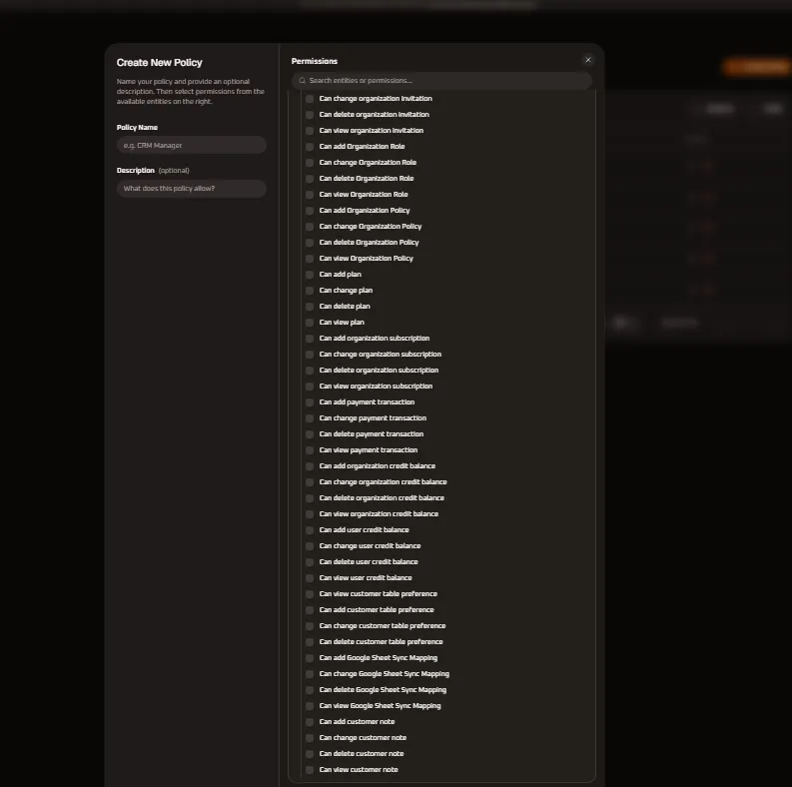Check 'Can view organization invitation'
This screenshot has width=792, height=787.
coord(310,130)
